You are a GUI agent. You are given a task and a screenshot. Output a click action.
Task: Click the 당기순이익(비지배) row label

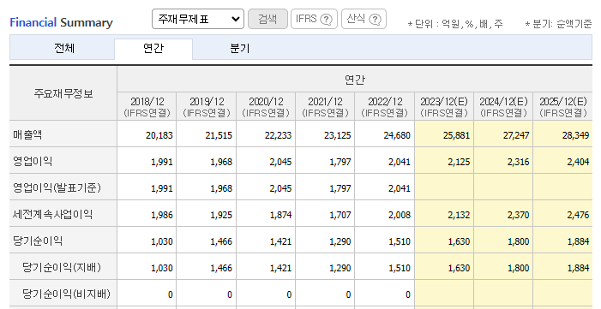point(66,294)
